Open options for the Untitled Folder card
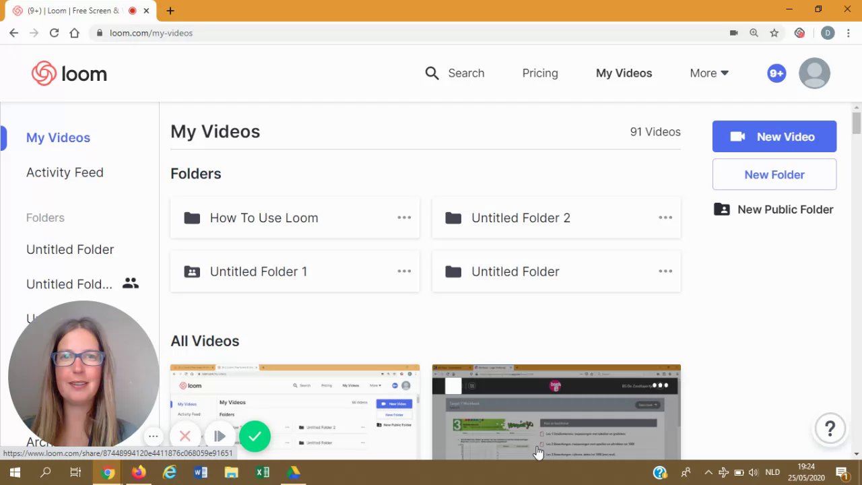 (x=665, y=271)
